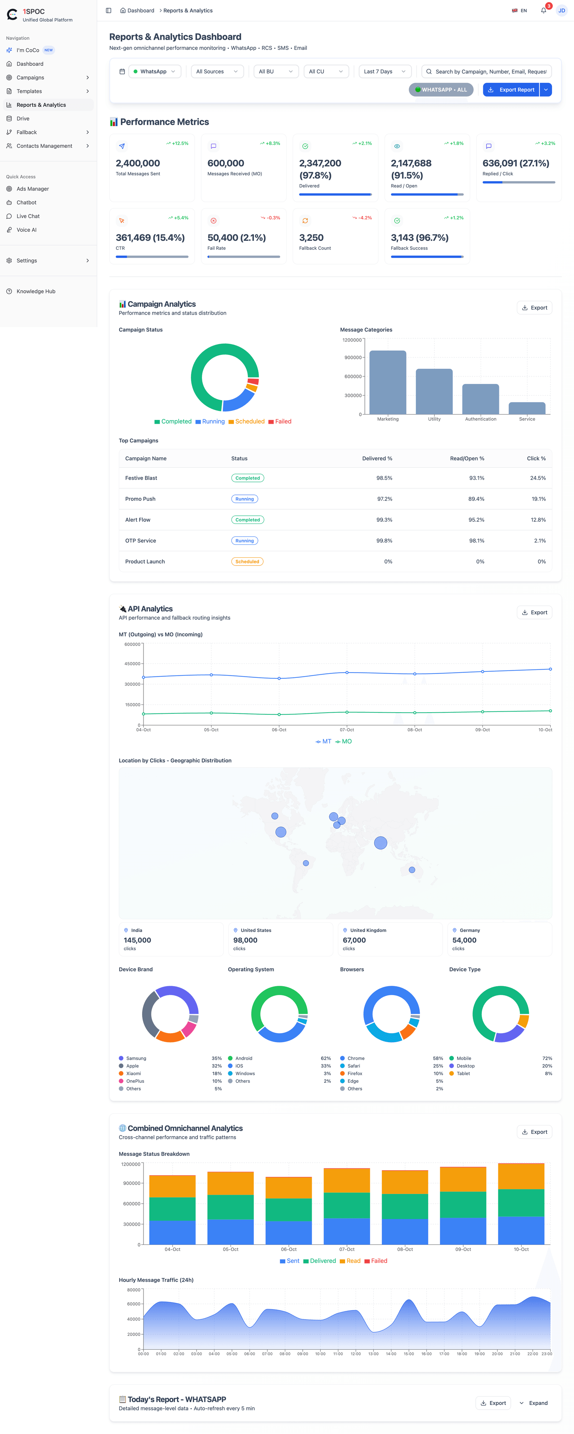Image resolution: width=574 pixels, height=1434 pixels.
Task: Open the JD user avatar menu
Action: tap(561, 10)
